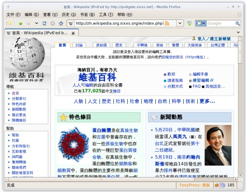Select the 简体 variant tab

(x=160, y=45)
